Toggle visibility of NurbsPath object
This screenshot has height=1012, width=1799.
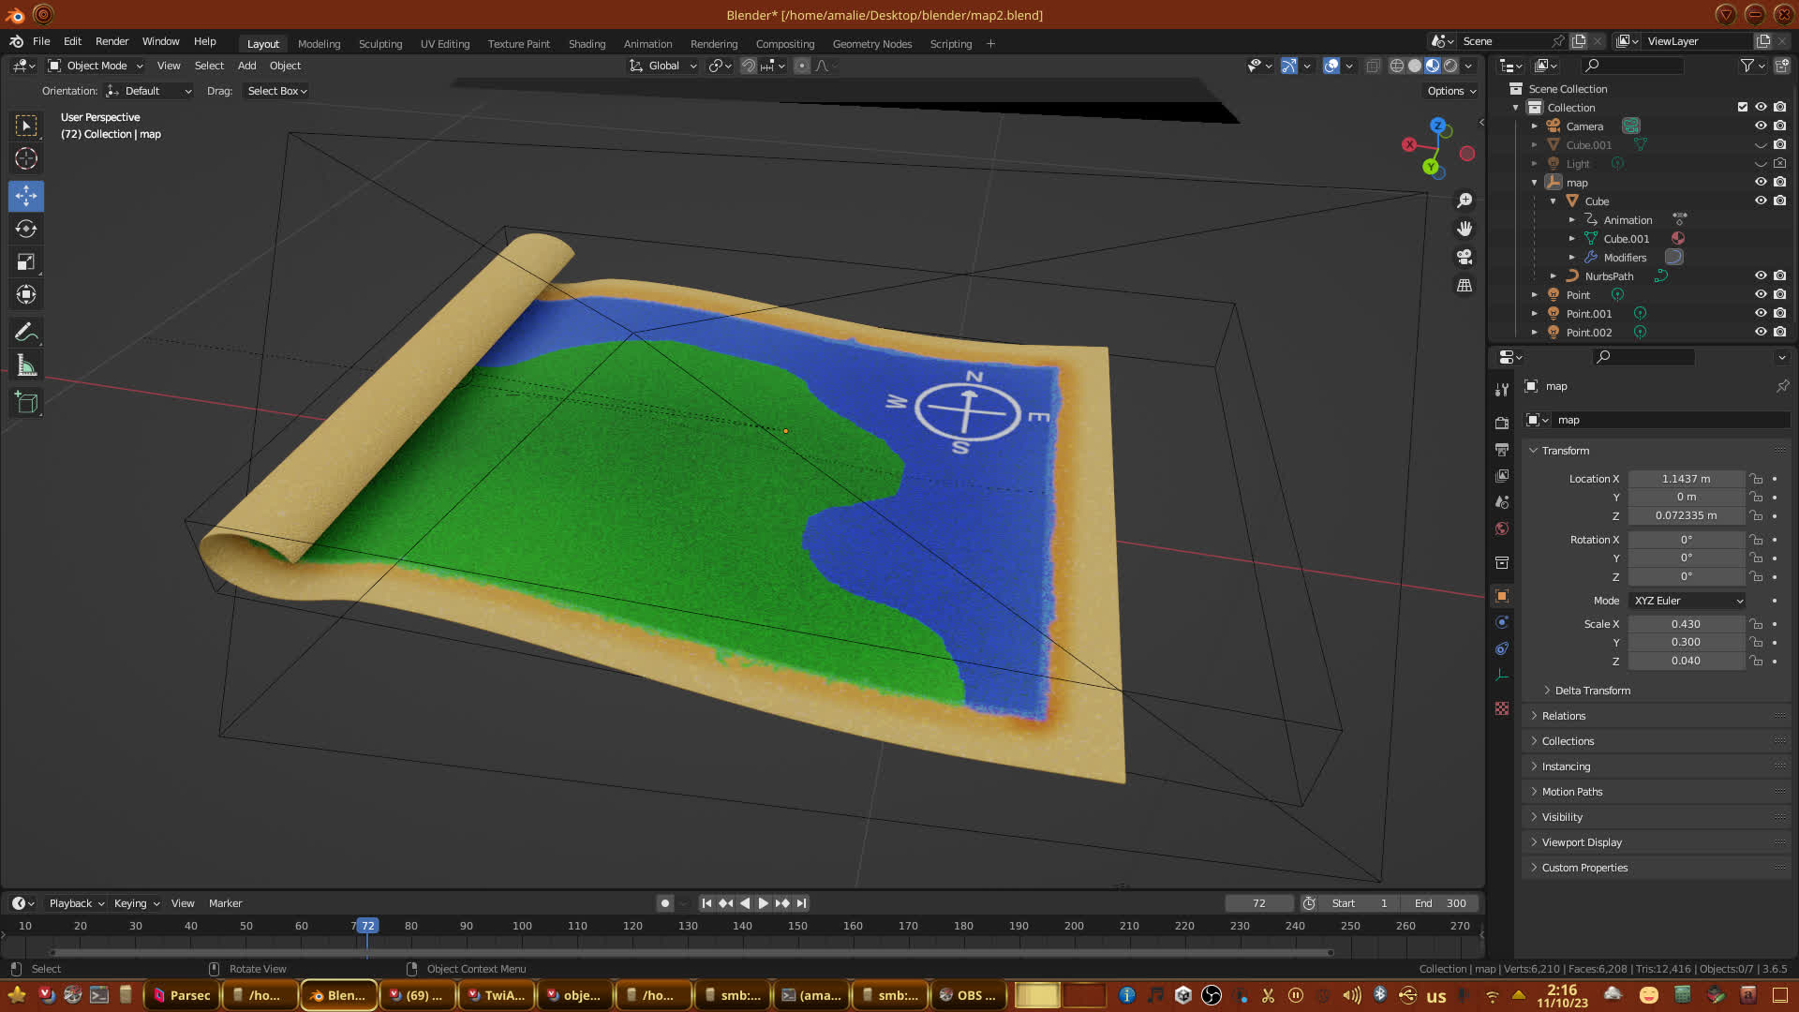1761,276
